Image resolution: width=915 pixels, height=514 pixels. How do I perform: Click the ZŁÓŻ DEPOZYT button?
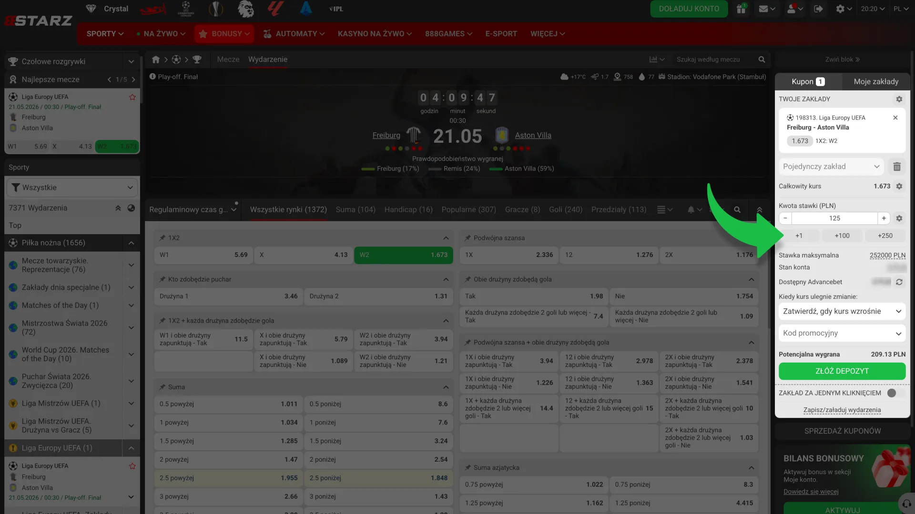(x=842, y=371)
